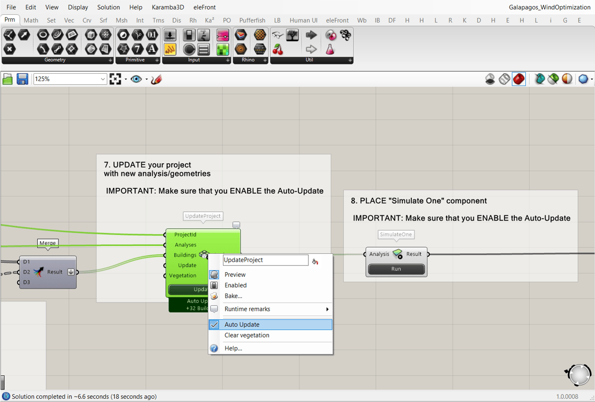Select the Number 0.1 primitive icon
This screenshot has width=595, height=402.
coord(152,35)
